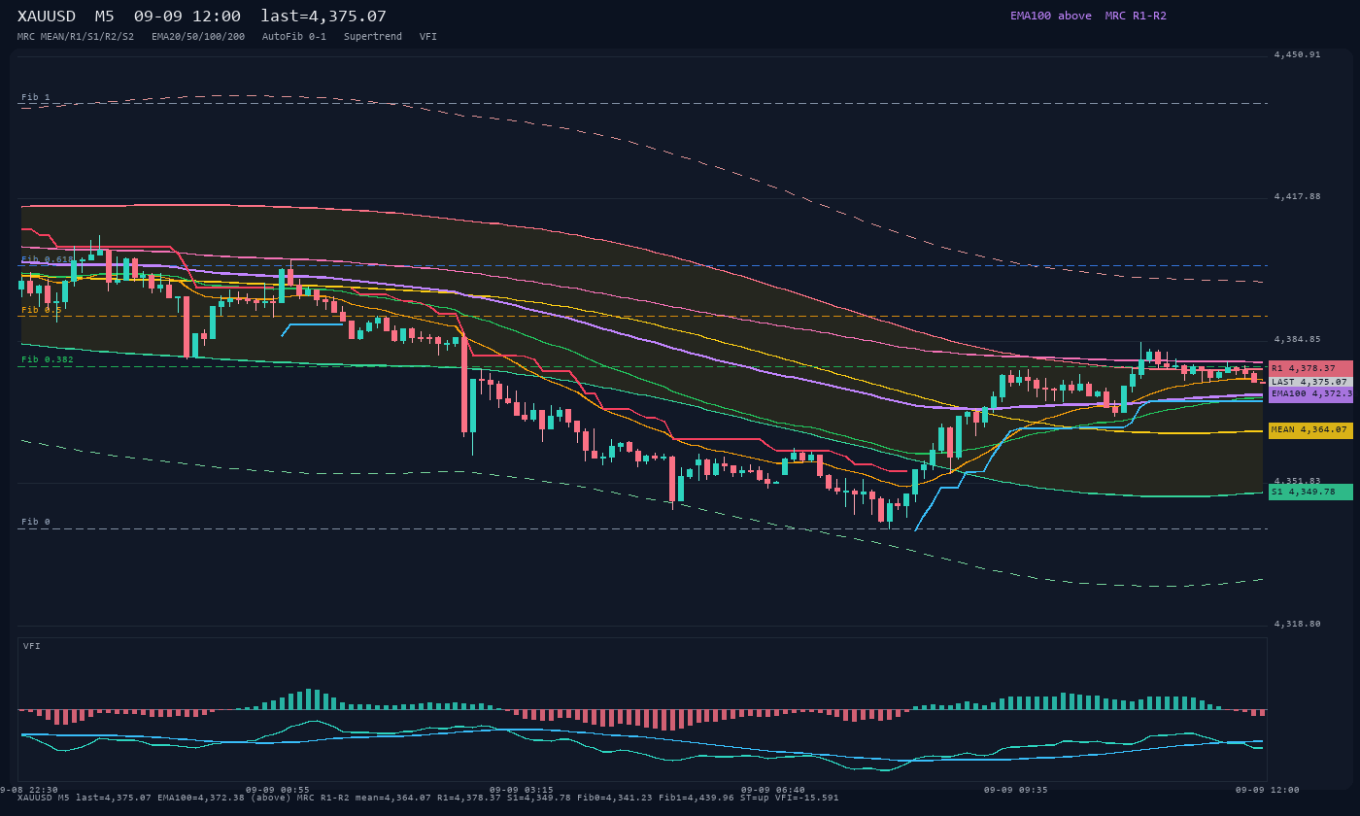Click the 09-09 12:00 header timestamp
The image size is (1360, 816).
point(187,17)
